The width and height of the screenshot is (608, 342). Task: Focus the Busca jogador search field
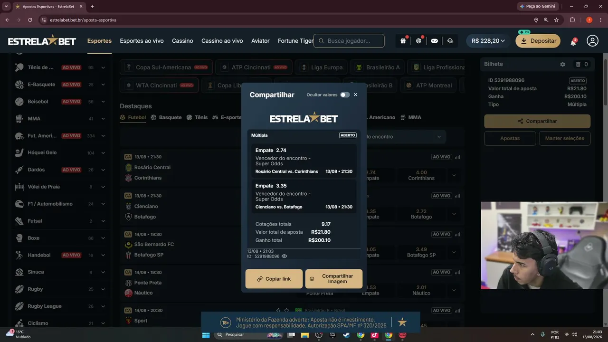tap(349, 41)
